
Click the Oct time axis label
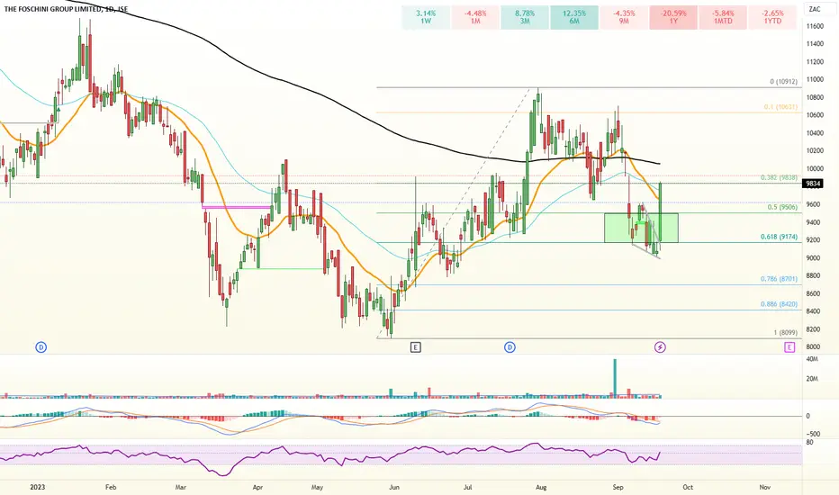click(688, 488)
